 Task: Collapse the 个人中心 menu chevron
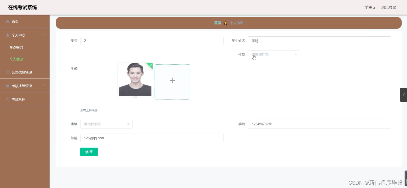pos(44,34)
